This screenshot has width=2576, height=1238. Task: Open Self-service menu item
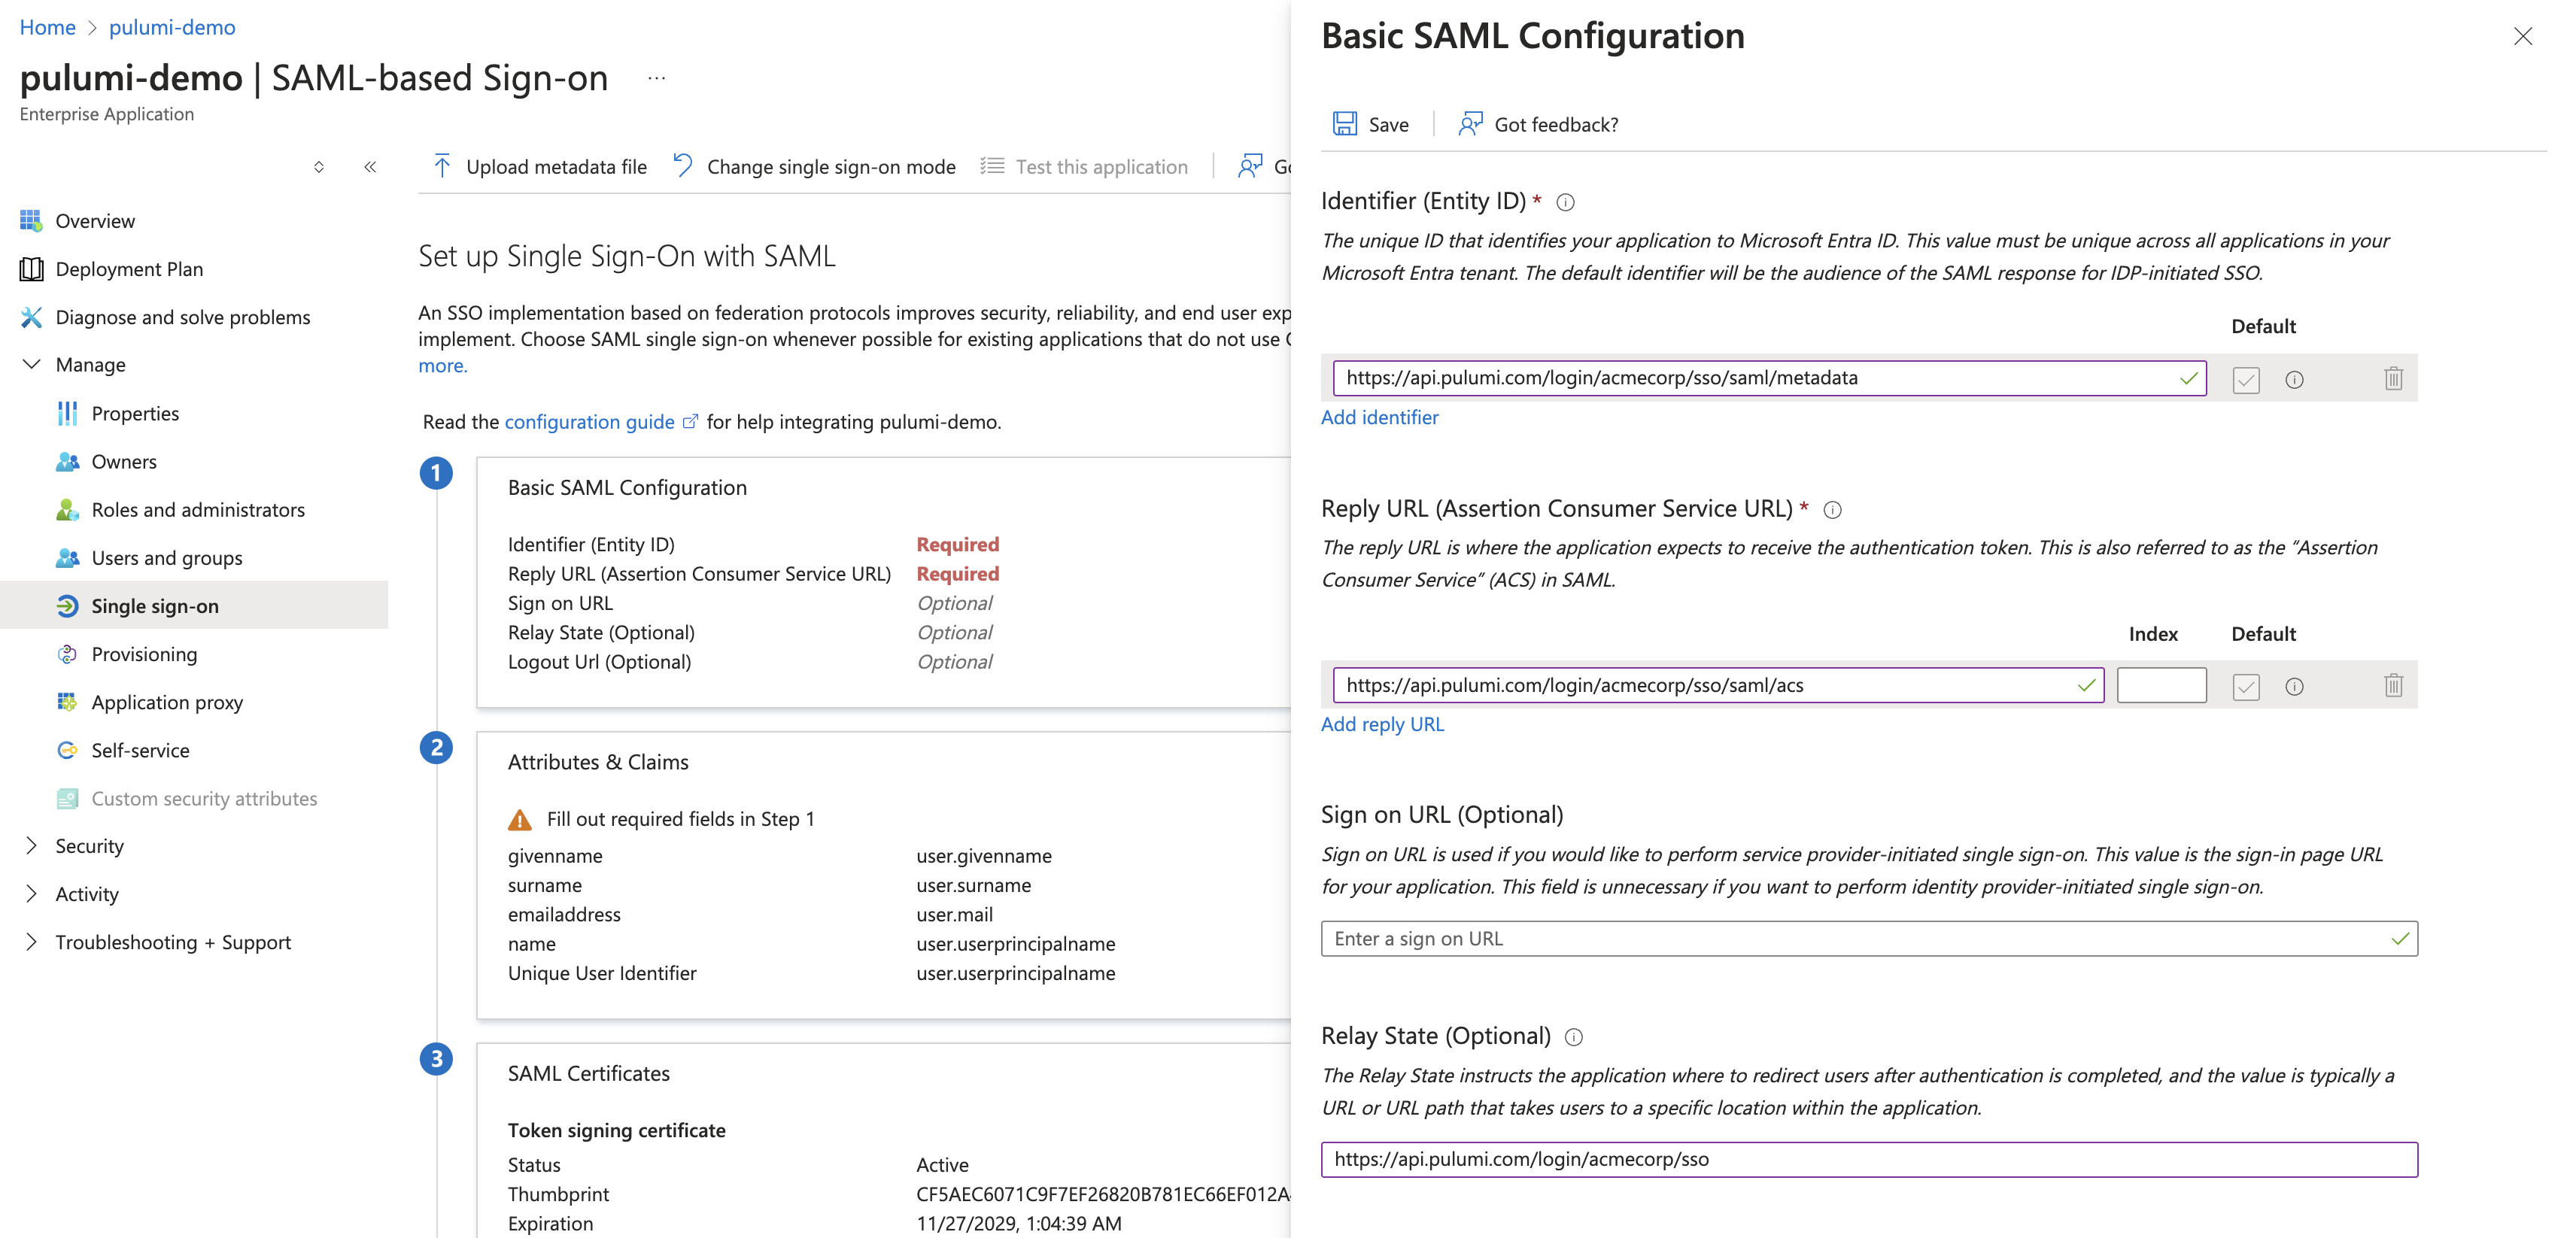(140, 750)
